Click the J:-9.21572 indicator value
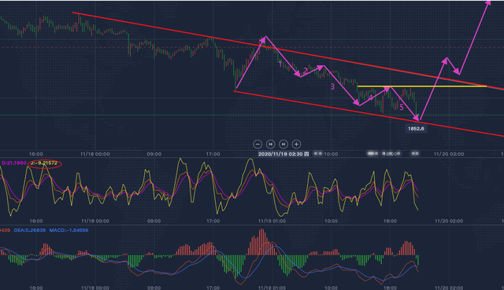504x290 pixels. (44, 163)
